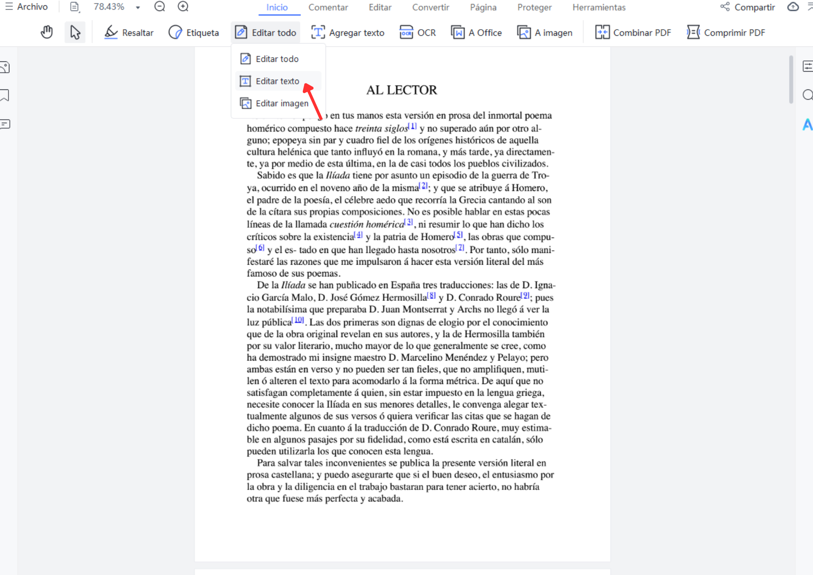Click the Compartir share button
The height and width of the screenshot is (575, 813).
tap(748, 7)
